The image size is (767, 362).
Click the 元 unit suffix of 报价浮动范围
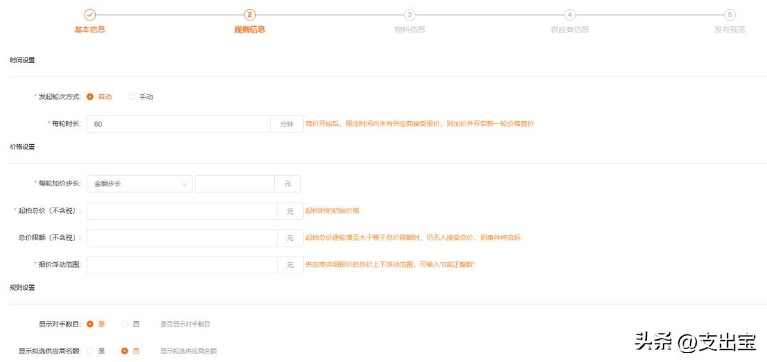(x=290, y=264)
